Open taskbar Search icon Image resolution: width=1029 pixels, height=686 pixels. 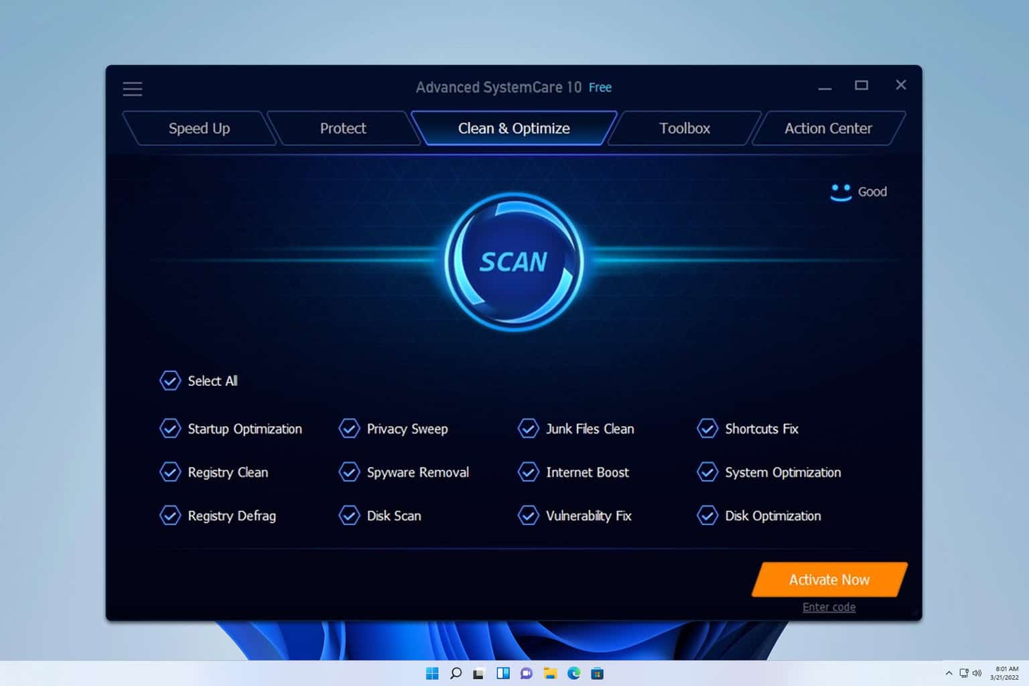point(456,673)
